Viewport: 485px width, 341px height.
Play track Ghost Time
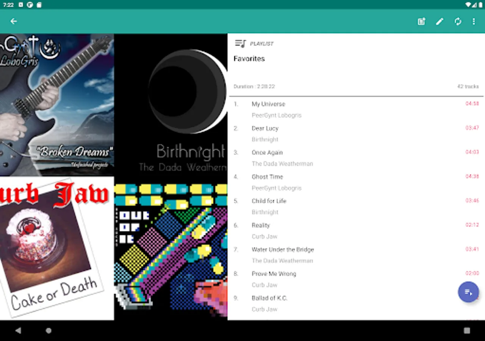tap(356, 182)
